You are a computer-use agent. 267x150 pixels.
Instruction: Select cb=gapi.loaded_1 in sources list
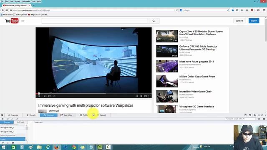click(x=13, y=132)
